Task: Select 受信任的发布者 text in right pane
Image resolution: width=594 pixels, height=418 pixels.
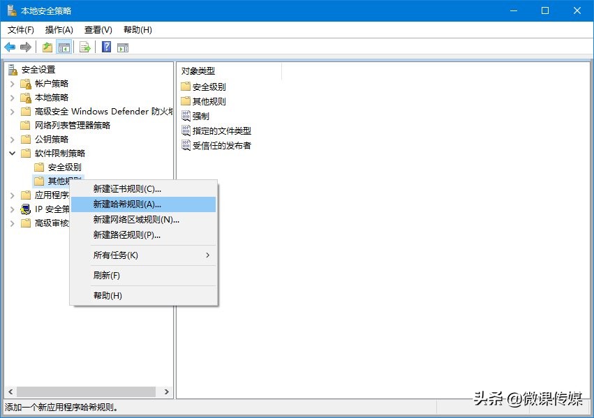Action: click(221, 146)
